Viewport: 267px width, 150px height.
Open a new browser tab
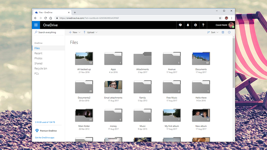tap(75, 12)
